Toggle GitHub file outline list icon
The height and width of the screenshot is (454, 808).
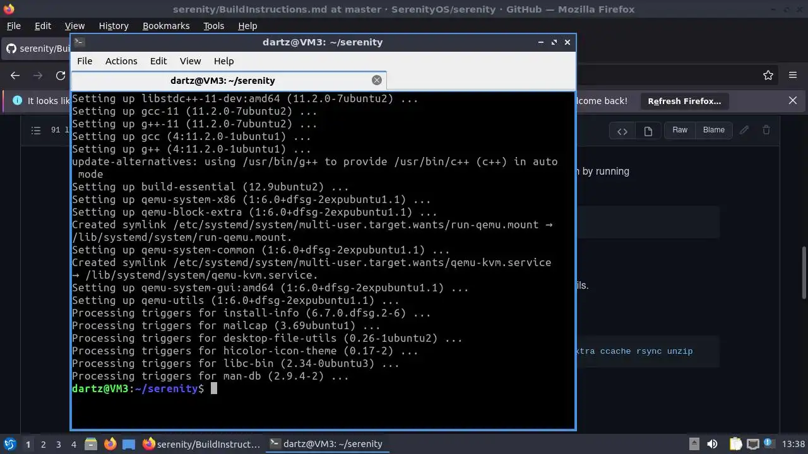(36, 131)
